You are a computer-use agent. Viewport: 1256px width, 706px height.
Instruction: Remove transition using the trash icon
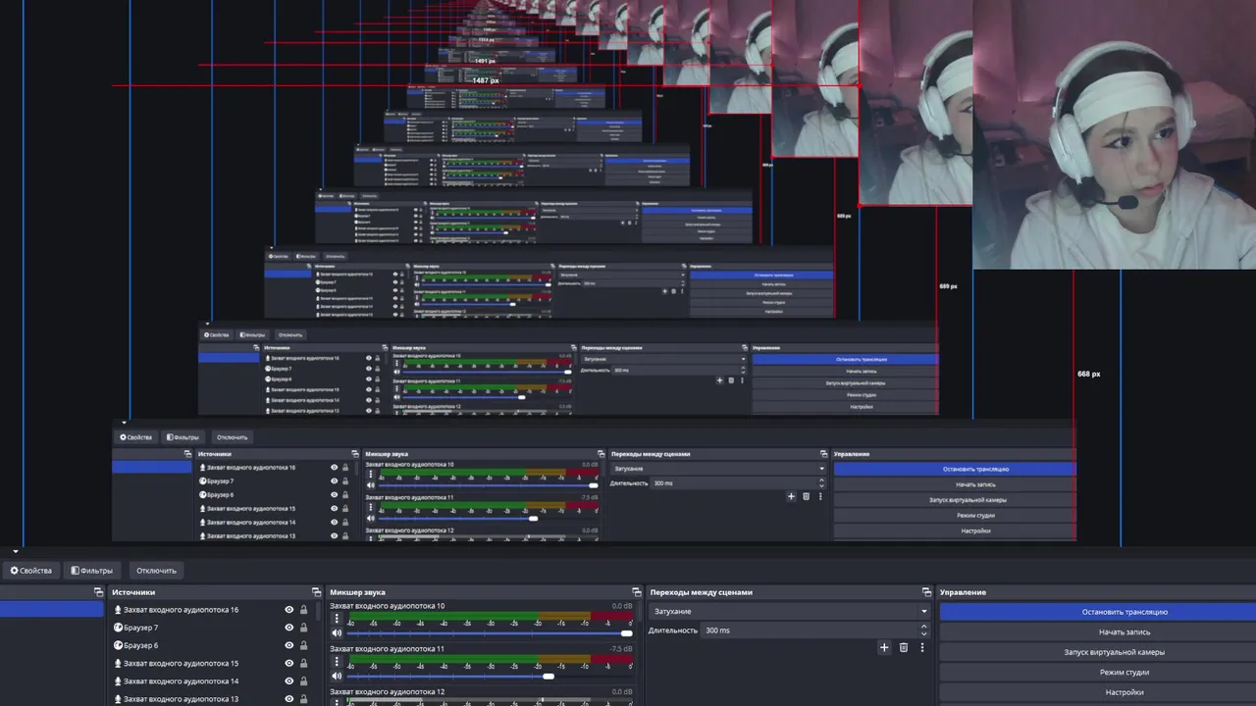pyautogui.click(x=904, y=647)
